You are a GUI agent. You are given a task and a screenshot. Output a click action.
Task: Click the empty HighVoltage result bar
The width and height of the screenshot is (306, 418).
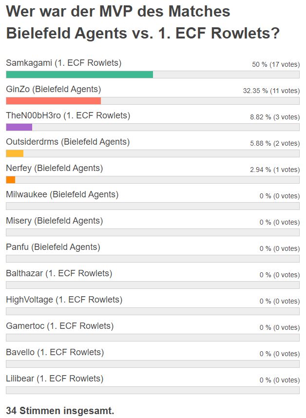pos(153,311)
